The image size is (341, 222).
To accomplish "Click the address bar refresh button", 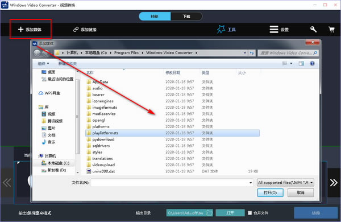I will click(252, 53).
